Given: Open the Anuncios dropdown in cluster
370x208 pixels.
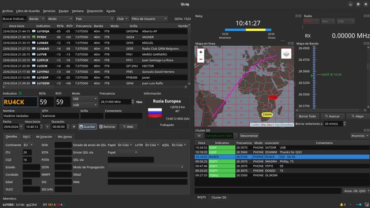Looking at the screenshot, I should pyautogui.click(x=360, y=136).
